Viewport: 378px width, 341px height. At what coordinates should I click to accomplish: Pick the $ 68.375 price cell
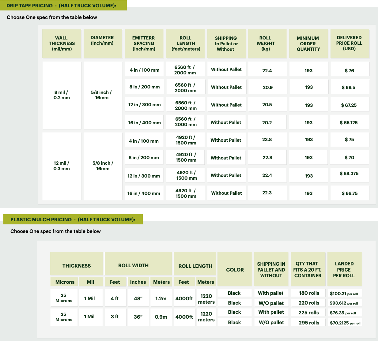(349, 174)
